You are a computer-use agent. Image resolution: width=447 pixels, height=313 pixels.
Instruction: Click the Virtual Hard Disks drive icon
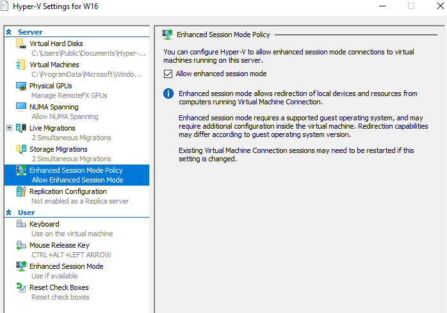coord(21,44)
